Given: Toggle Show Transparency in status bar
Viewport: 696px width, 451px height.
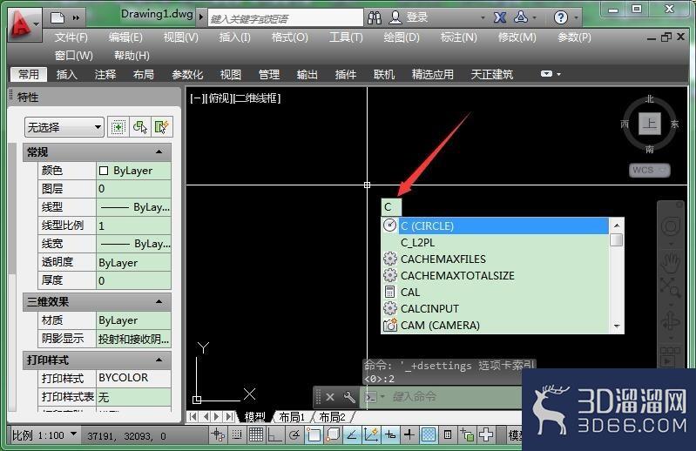Looking at the screenshot, I should (x=429, y=434).
